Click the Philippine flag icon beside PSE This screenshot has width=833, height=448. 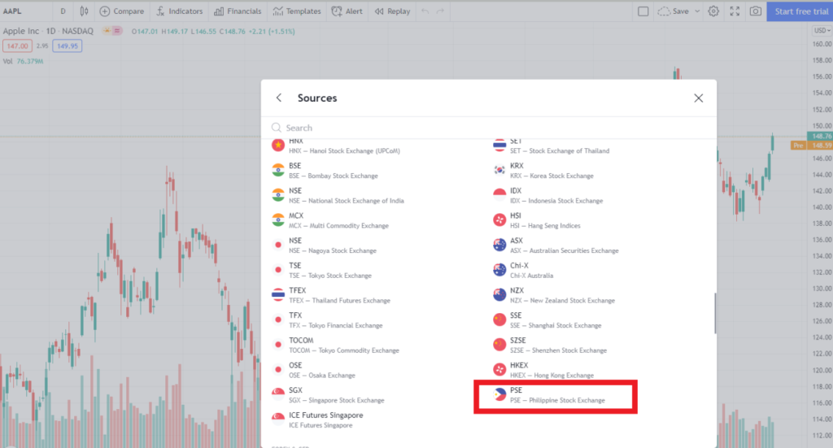click(499, 394)
